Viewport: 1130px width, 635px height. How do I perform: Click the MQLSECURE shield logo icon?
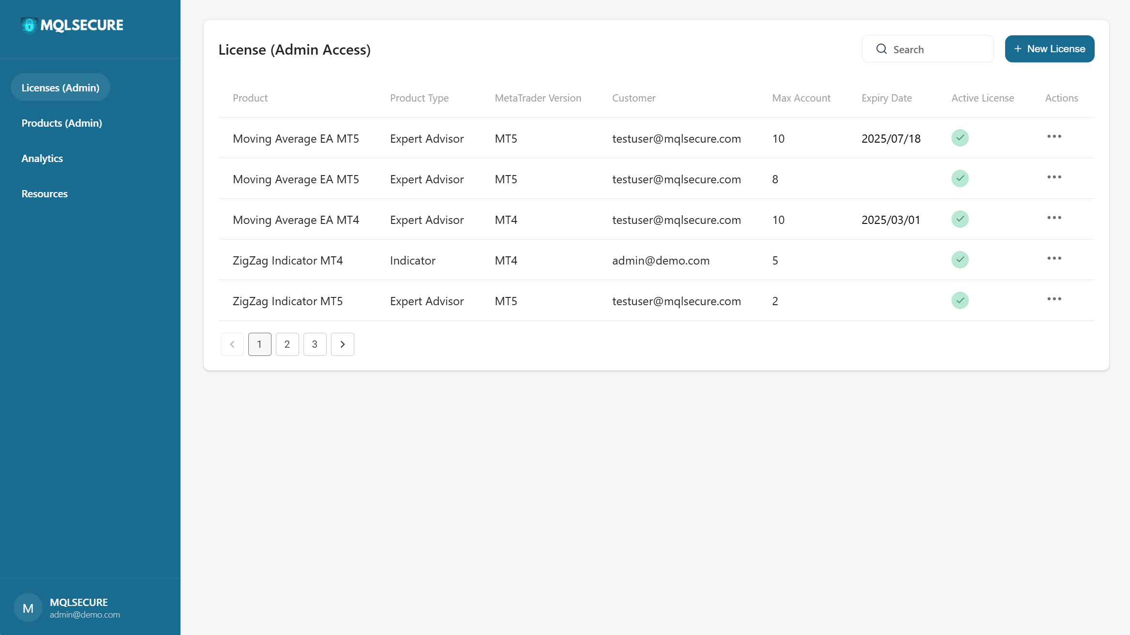pyautogui.click(x=29, y=25)
